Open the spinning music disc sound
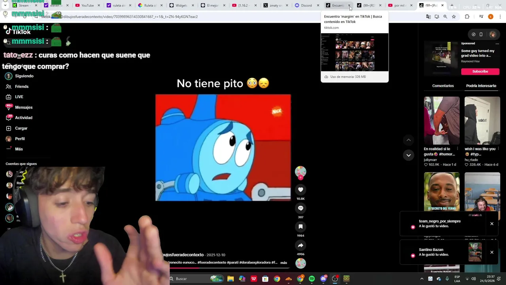The width and height of the screenshot is (506, 285). pos(300,263)
